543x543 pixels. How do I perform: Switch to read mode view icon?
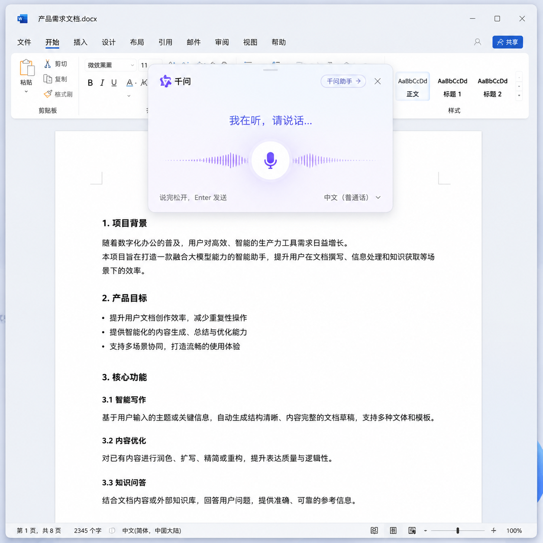coord(375,530)
